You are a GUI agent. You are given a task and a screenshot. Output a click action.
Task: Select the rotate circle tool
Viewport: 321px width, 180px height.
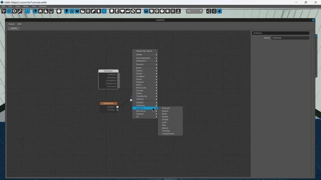(15, 11)
